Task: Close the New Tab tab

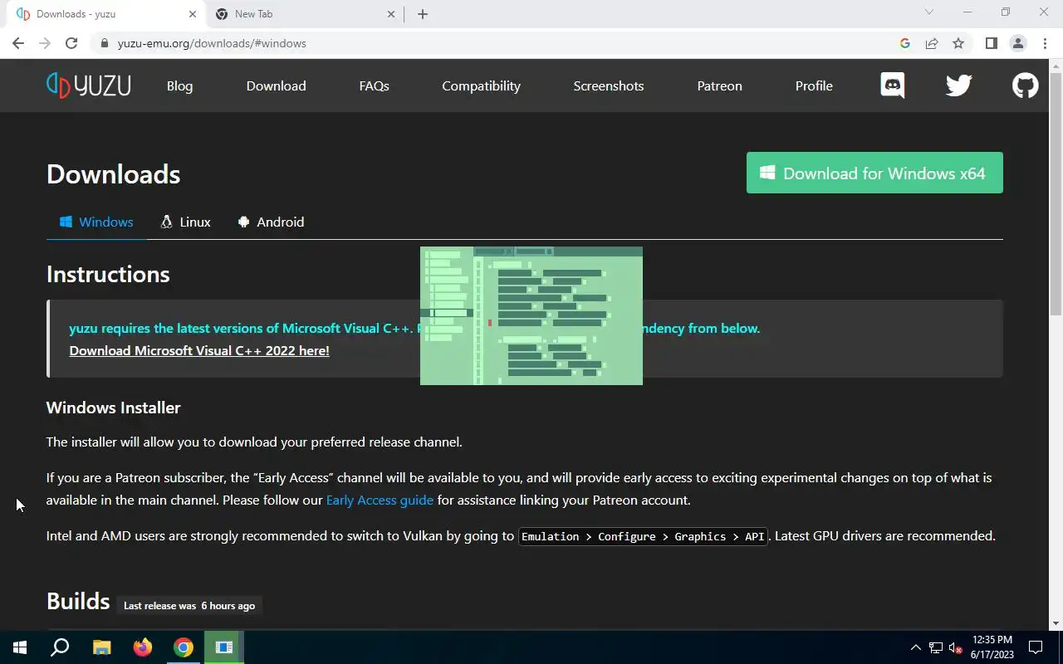Action: click(391, 14)
